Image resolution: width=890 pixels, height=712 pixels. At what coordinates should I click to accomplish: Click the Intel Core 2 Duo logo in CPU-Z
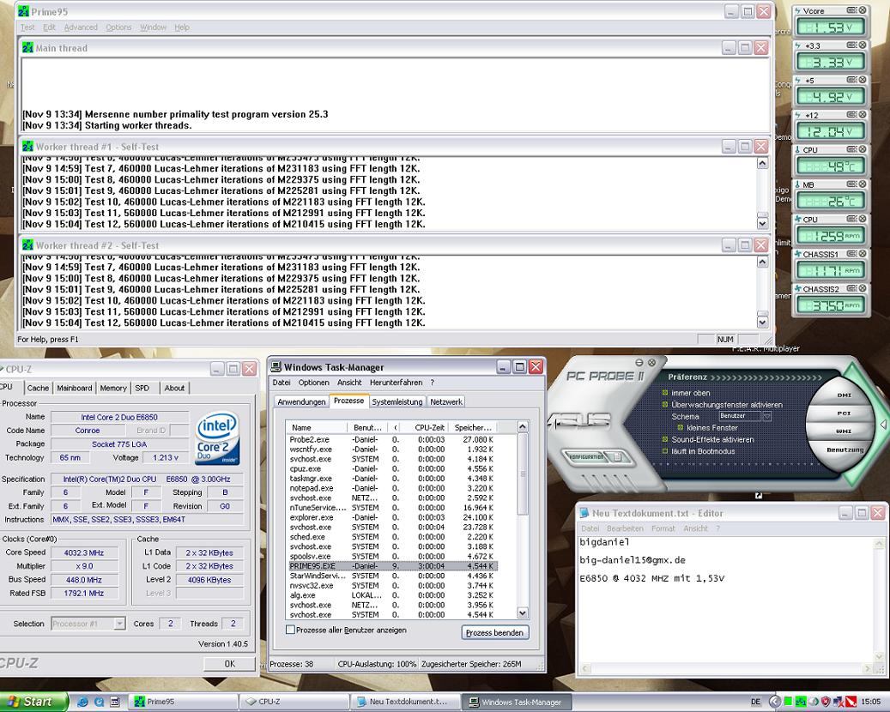coord(217,438)
